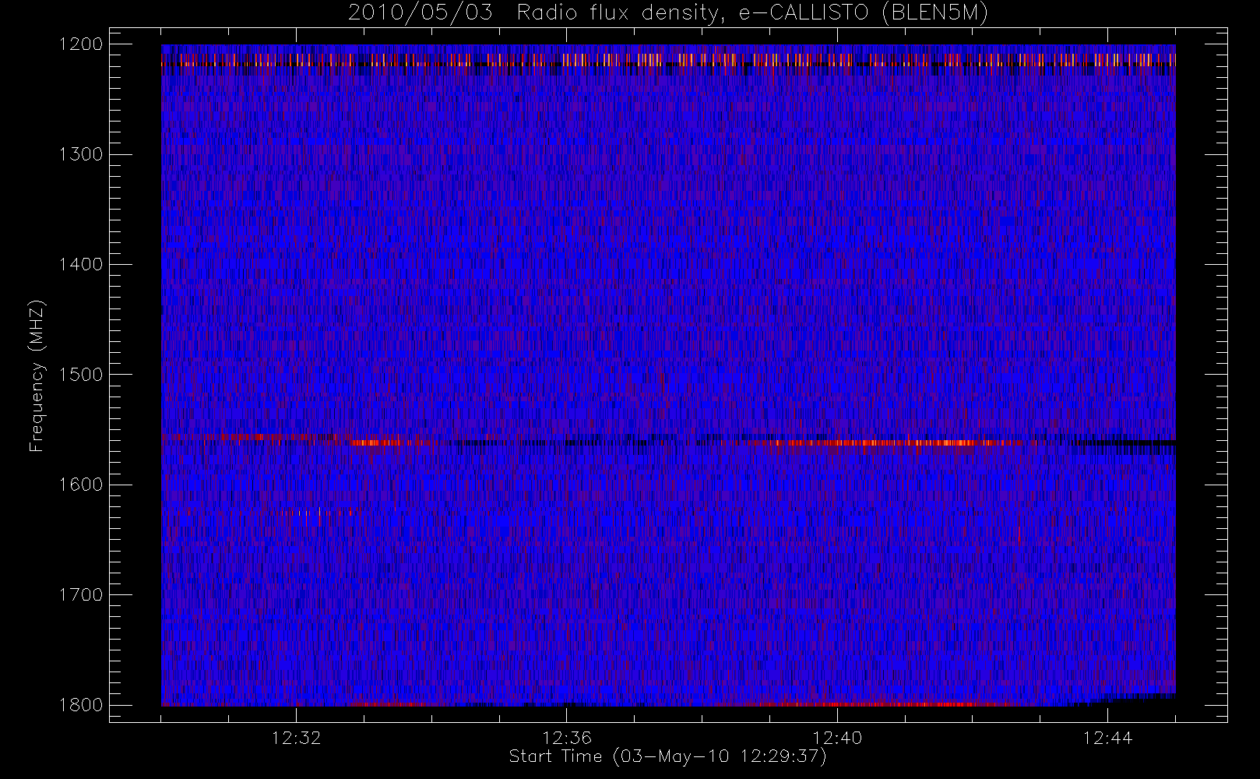Click the "Start Time (03-May-10 12:29:37)" label
1260x779 pixels.
tap(667, 756)
